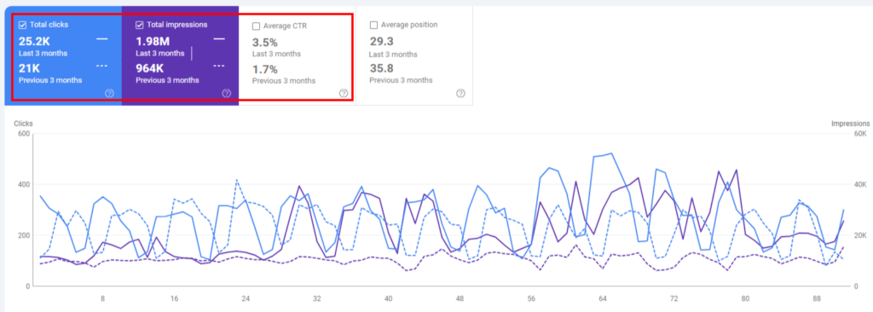Select the 964K previous impressions value
The width and height of the screenshot is (873, 312).
tap(151, 68)
